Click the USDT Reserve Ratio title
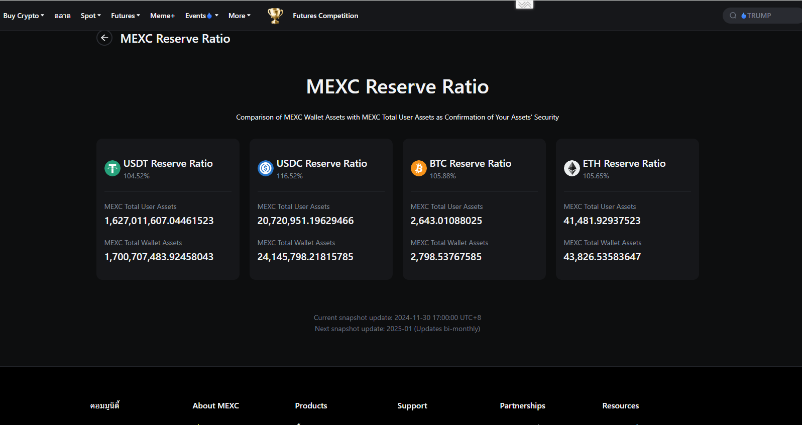The image size is (802, 425). (168, 163)
